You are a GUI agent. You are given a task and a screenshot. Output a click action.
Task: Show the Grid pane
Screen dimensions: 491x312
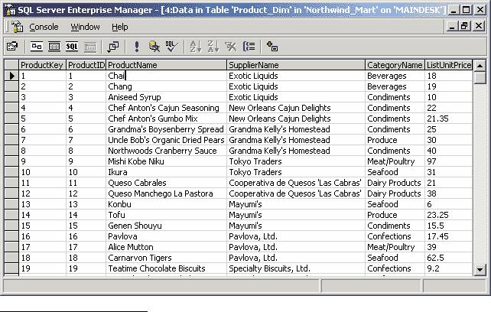pos(54,47)
